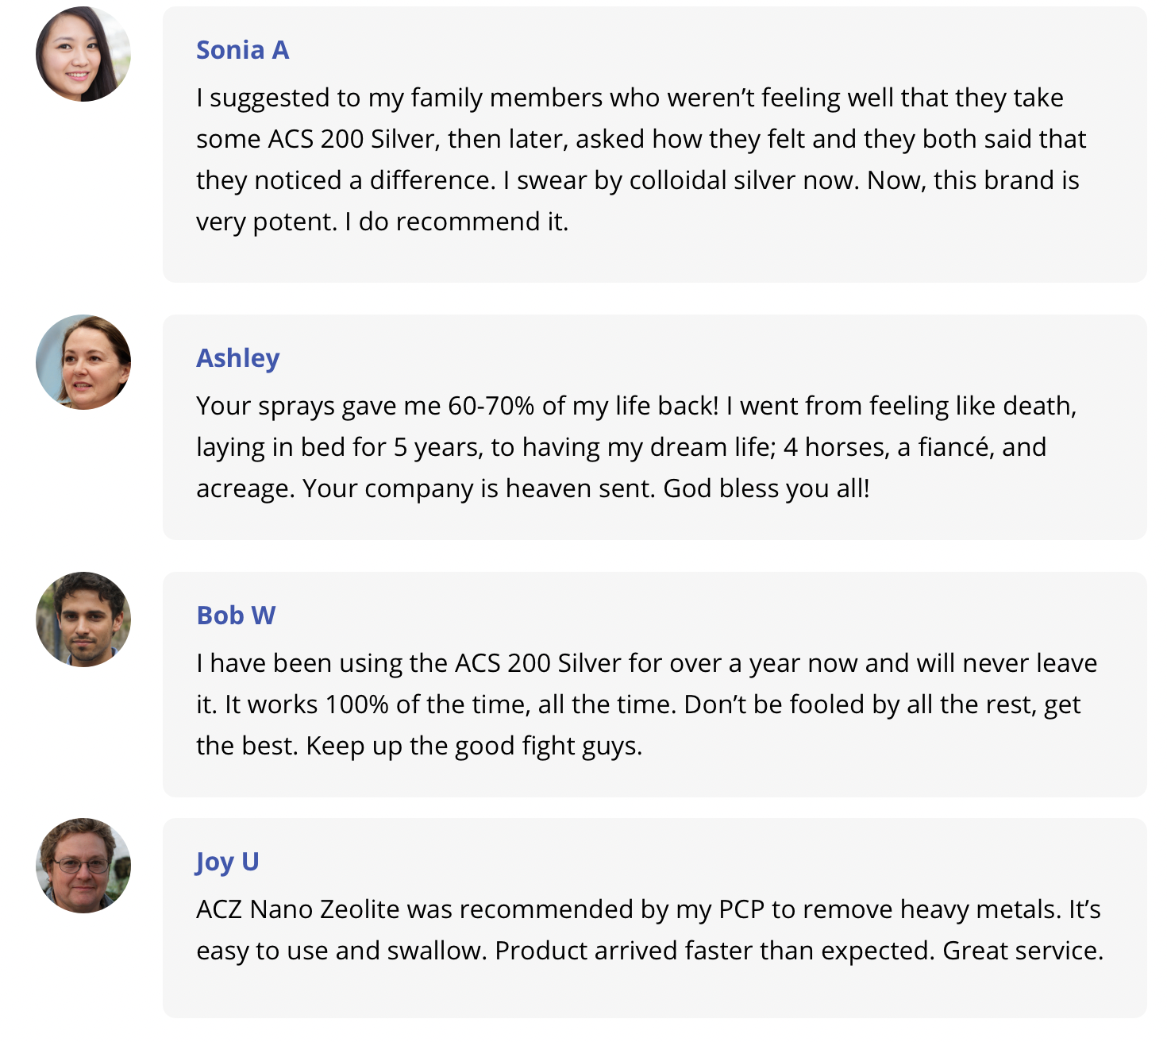Select the reviewer name Bob W
This screenshot has height=1042, width=1167.
click(x=236, y=616)
